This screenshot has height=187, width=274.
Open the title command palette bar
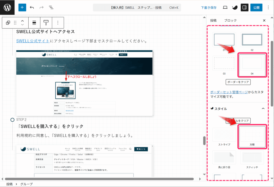point(137,7)
